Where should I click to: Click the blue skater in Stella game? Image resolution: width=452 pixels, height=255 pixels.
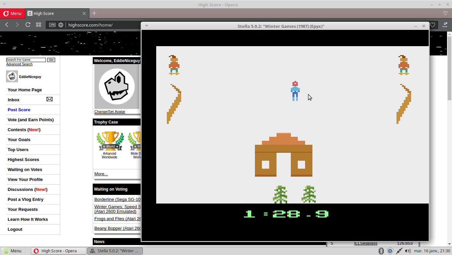point(295,91)
